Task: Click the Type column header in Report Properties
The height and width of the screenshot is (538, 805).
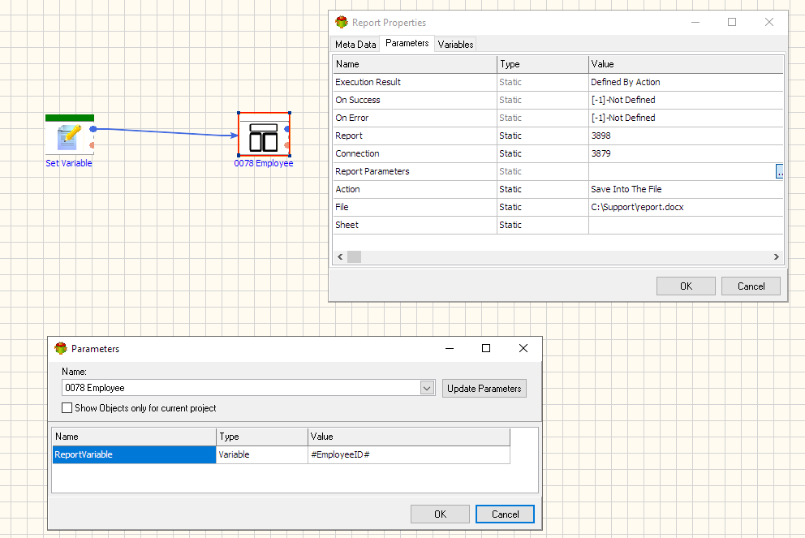Action: click(x=543, y=64)
